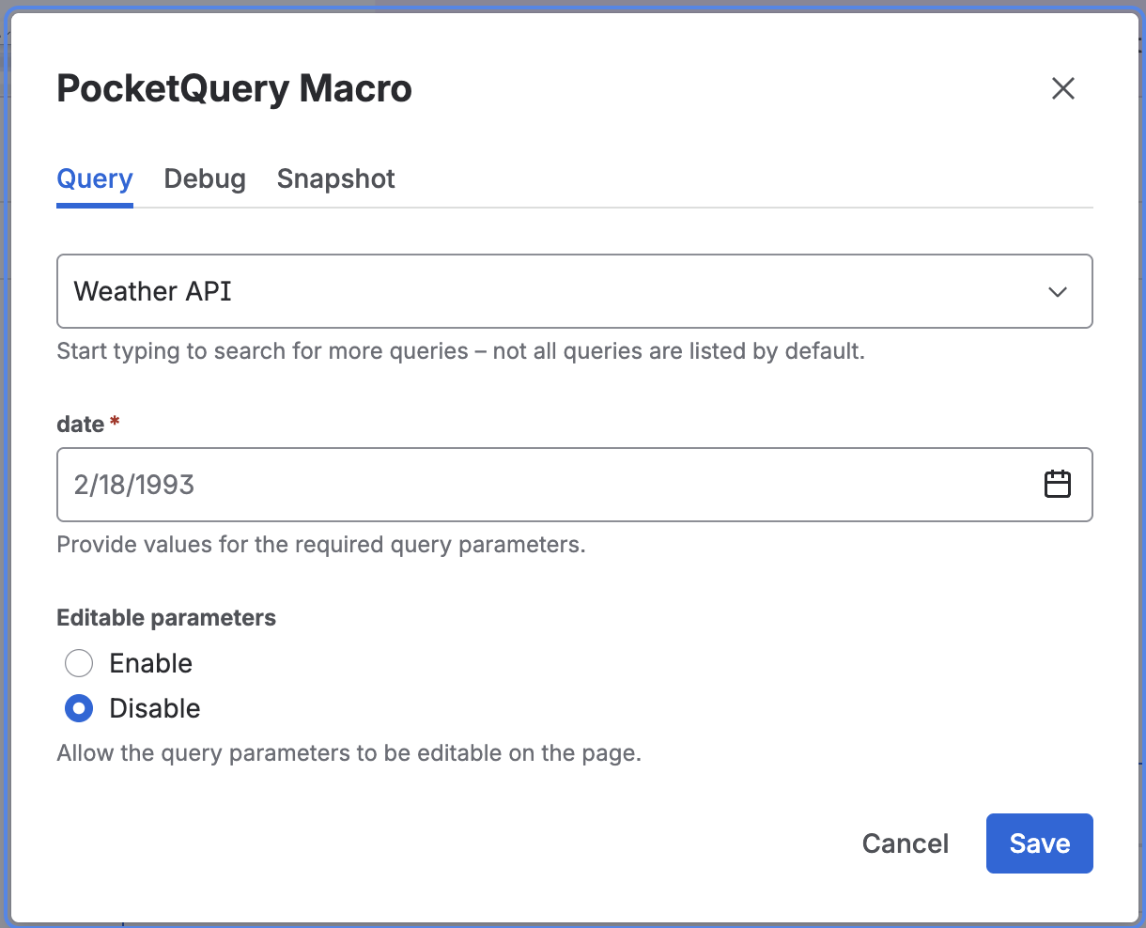1146x928 pixels.
Task: Click the Editable parameters heading
Action: point(166,618)
